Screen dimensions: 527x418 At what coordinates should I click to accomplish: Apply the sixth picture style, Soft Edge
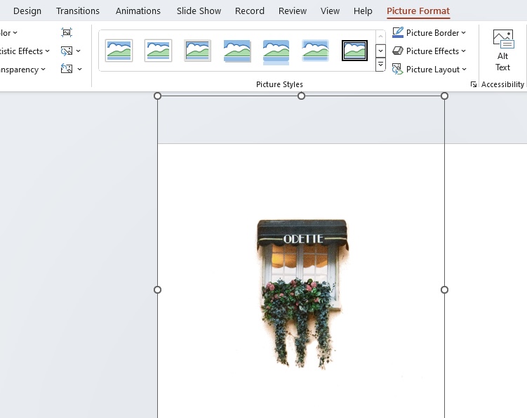315,51
